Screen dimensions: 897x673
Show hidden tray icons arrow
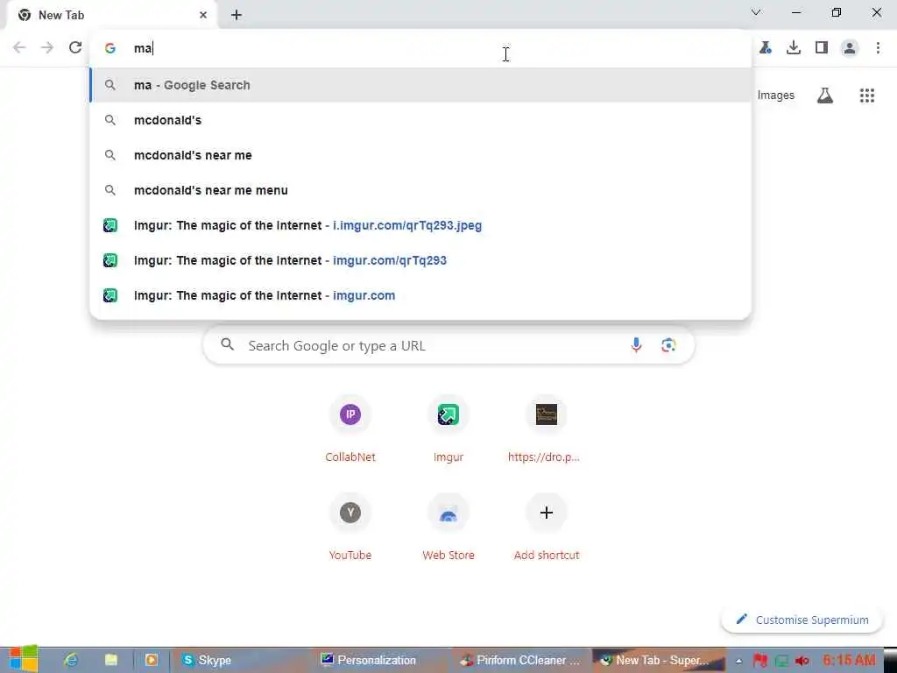[x=738, y=661]
